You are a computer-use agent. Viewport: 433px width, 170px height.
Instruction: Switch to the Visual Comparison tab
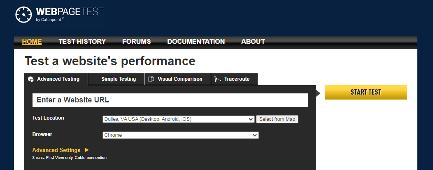point(180,79)
